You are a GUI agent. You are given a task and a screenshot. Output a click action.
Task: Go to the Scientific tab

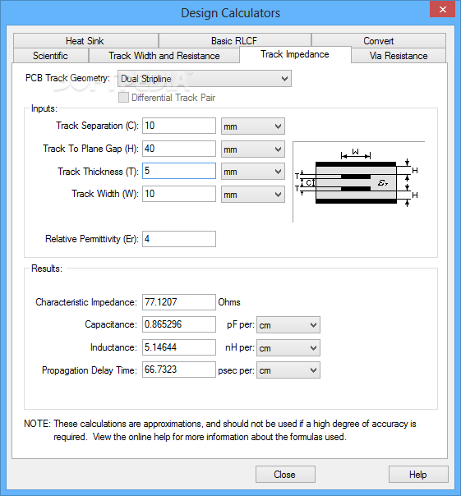pyautogui.click(x=51, y=56)
